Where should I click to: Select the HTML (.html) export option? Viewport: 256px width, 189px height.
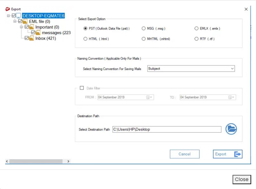pyautogui.click(x=85, y=39)
